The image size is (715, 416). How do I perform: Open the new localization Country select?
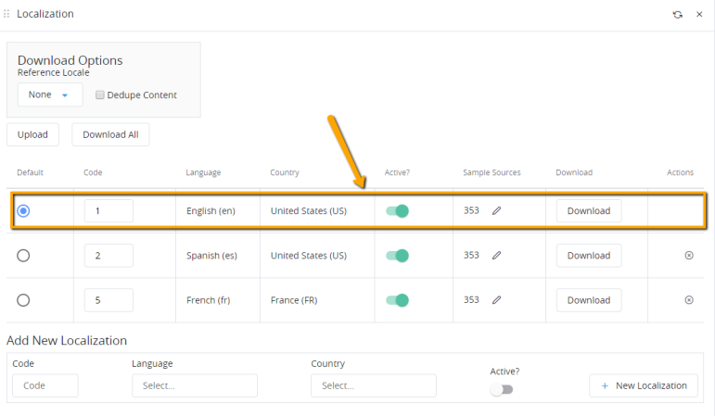(x=374, y=385)
